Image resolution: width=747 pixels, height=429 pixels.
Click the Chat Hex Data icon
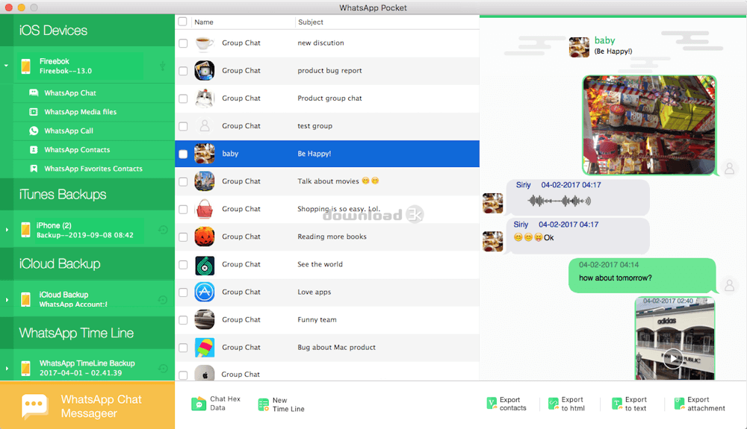199,404
